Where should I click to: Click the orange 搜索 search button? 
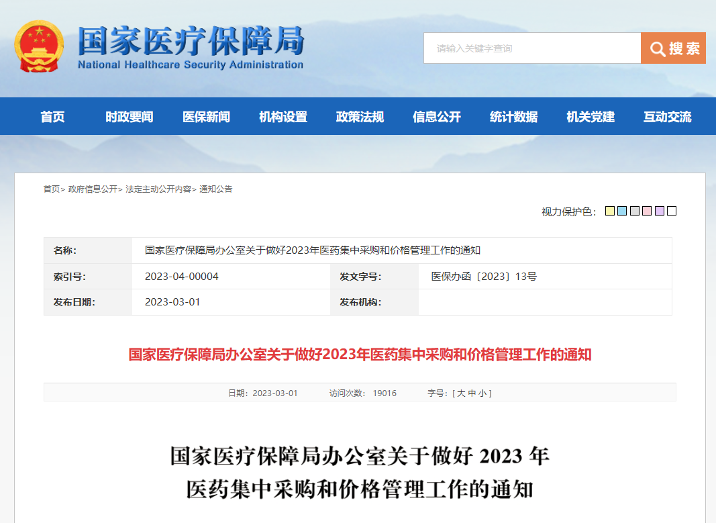673,48
